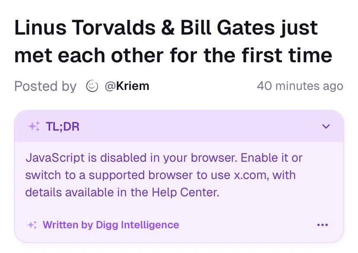Click the downward chevron on the summary card
The width and height of the screenshot is (358, 253).
pyautogui.click(x=326, y=126)
